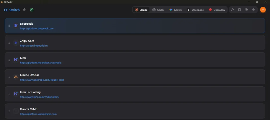Open the book icon in the toolbar
The image size is (270, 120).
[239, 10]
